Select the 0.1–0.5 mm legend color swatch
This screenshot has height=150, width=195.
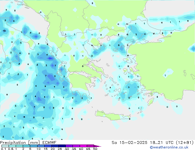click(5, 146)
